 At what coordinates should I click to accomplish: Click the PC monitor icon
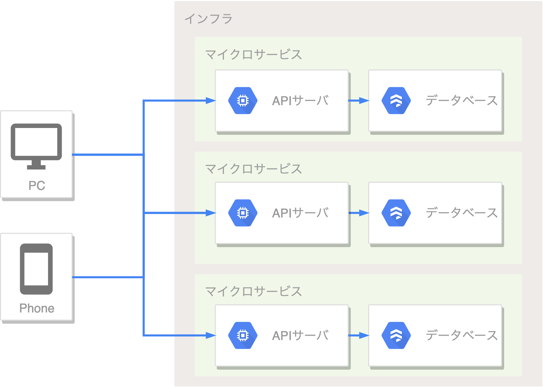tap(36, 146)
